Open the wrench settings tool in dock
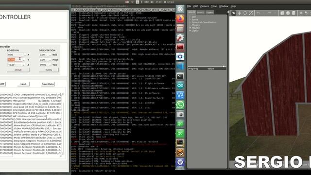Image resolution: width=311 pixels, height=175 pixels. click(180, 38)
